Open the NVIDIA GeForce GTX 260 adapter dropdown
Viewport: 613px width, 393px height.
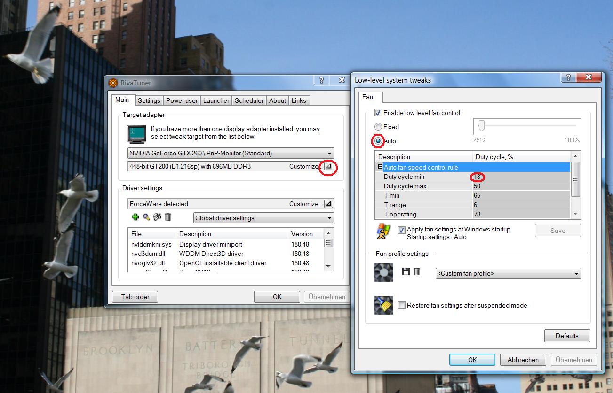click(231, 153)
